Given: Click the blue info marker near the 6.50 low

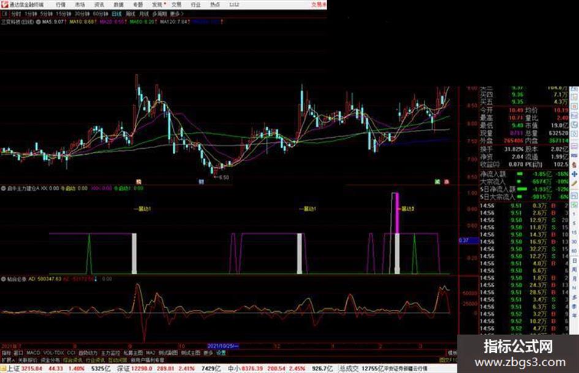Looking at the screenshot, I should 201,182.
